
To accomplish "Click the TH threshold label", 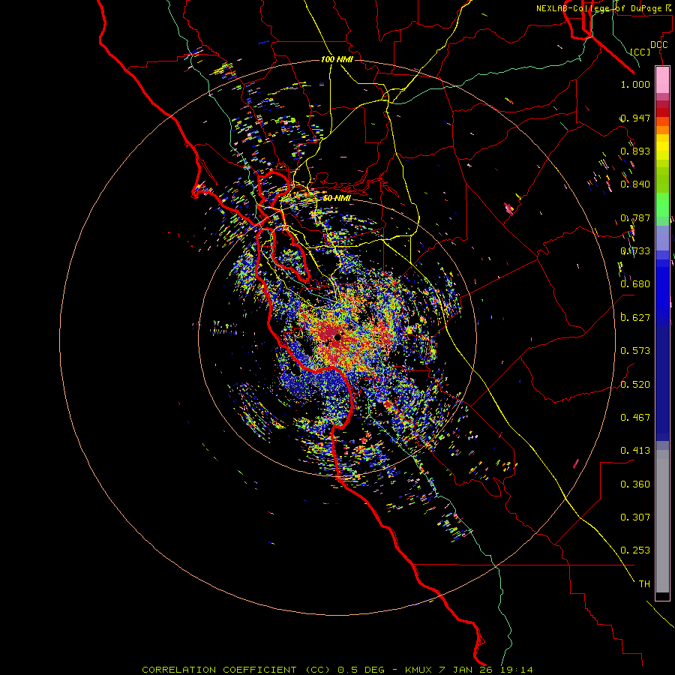I will pos(644,584).
